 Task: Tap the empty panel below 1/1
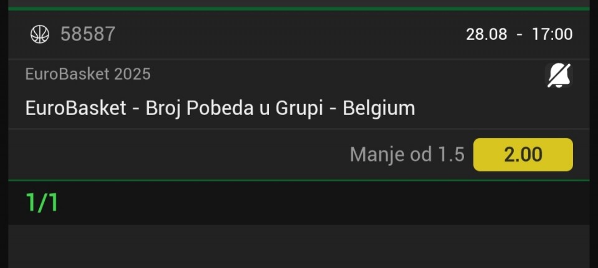[x=299, y=246]
